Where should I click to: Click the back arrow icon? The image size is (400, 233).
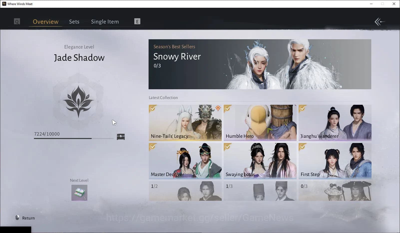coord(380,22)
